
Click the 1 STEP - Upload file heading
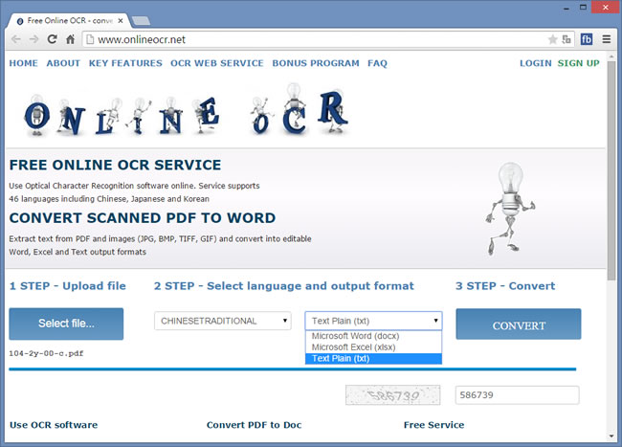click(x=67, y=286)
